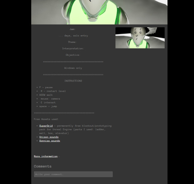Select the 'E interact' instruction
The height and width of the screenshot is (184, 194).
point(48,102)
